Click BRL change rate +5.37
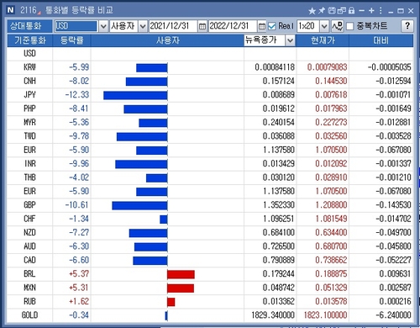Image resolution: width=420 pixels, height=328 pixels. 79,274
